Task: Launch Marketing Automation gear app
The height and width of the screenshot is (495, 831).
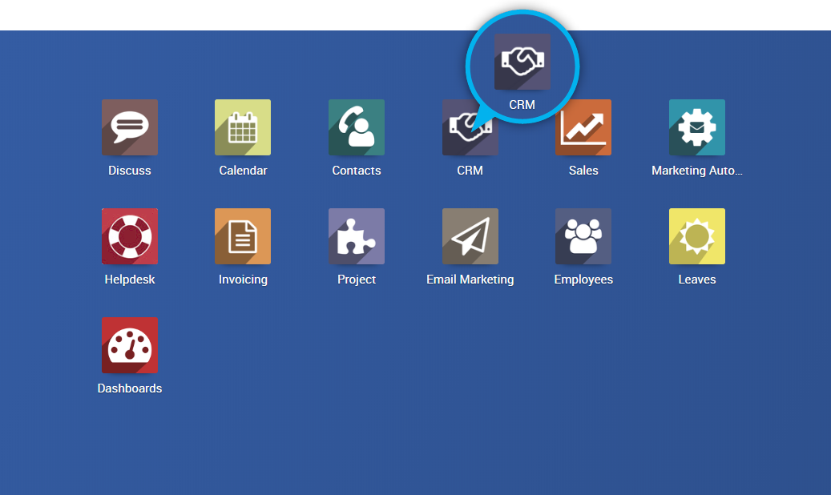Action: point(697,127)
